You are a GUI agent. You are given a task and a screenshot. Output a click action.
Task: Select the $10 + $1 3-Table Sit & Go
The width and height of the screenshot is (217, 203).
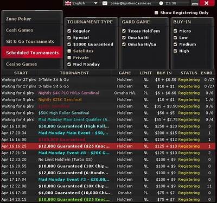click(108, 86)
